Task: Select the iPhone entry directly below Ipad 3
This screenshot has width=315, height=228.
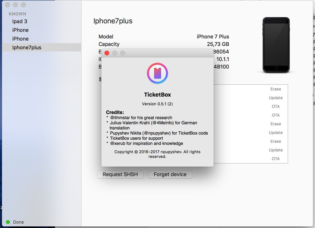Action: point(20,30)
